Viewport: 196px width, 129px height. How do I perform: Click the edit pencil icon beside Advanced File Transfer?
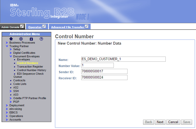87,27
